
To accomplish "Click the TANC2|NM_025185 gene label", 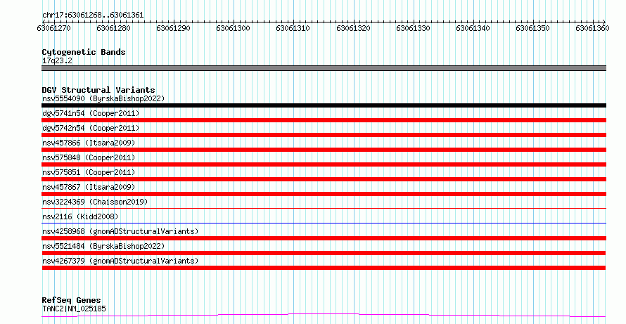I will 74,309.
